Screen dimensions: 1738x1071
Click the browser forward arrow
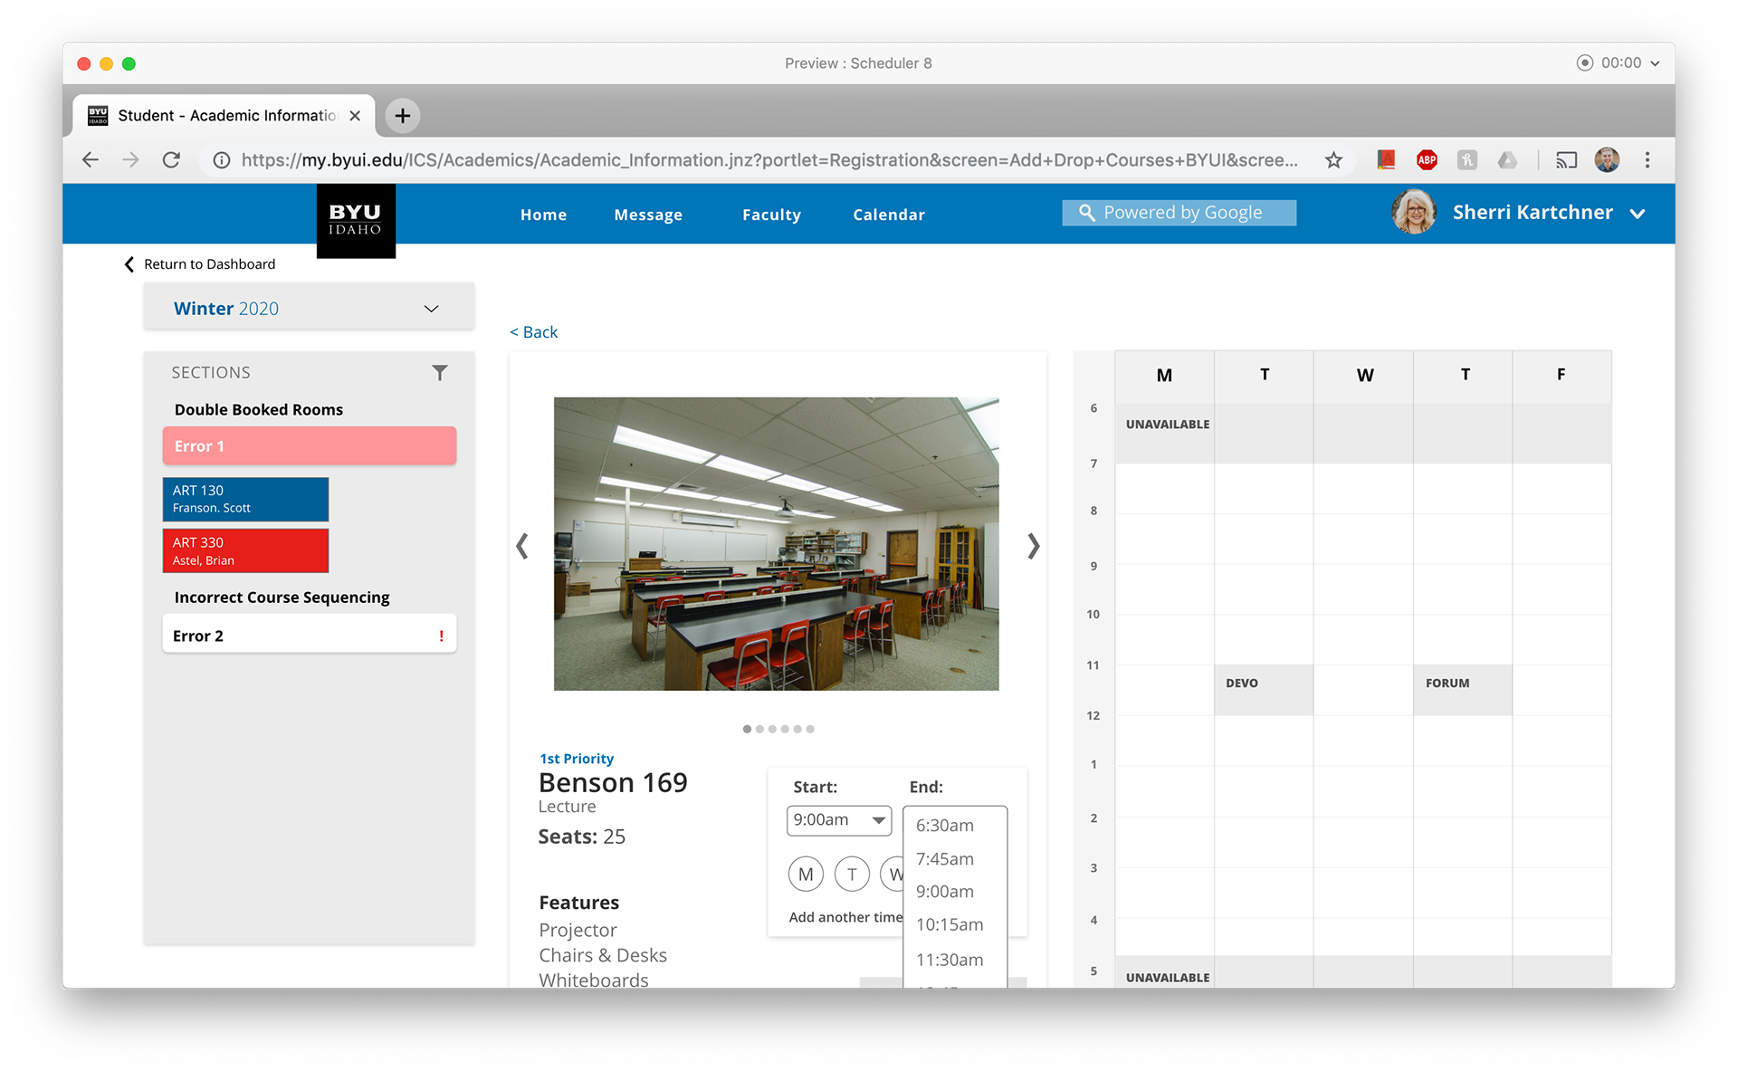[x=130, y=160]
